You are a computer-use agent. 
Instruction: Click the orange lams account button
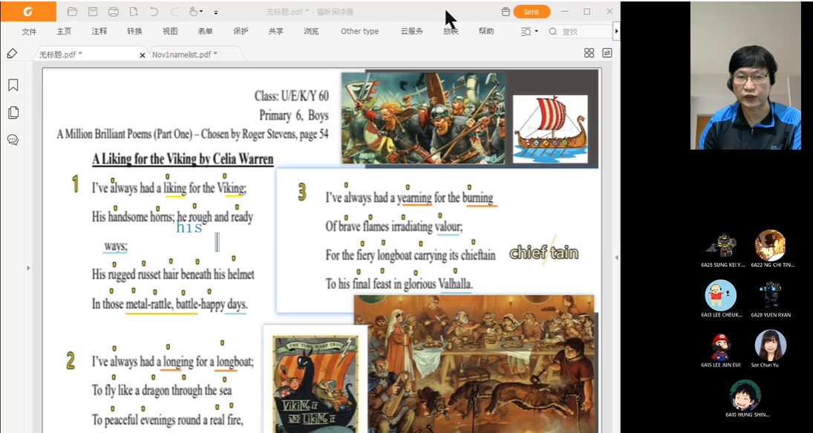[532, 11]
